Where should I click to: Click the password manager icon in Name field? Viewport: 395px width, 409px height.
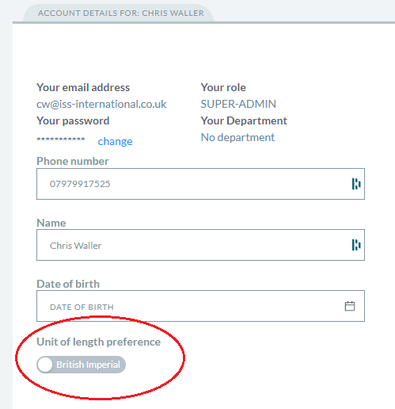[x=356, y=245]
